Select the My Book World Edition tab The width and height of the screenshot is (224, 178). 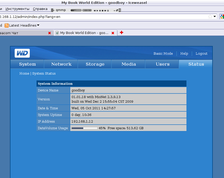click(x=85, y=33)
